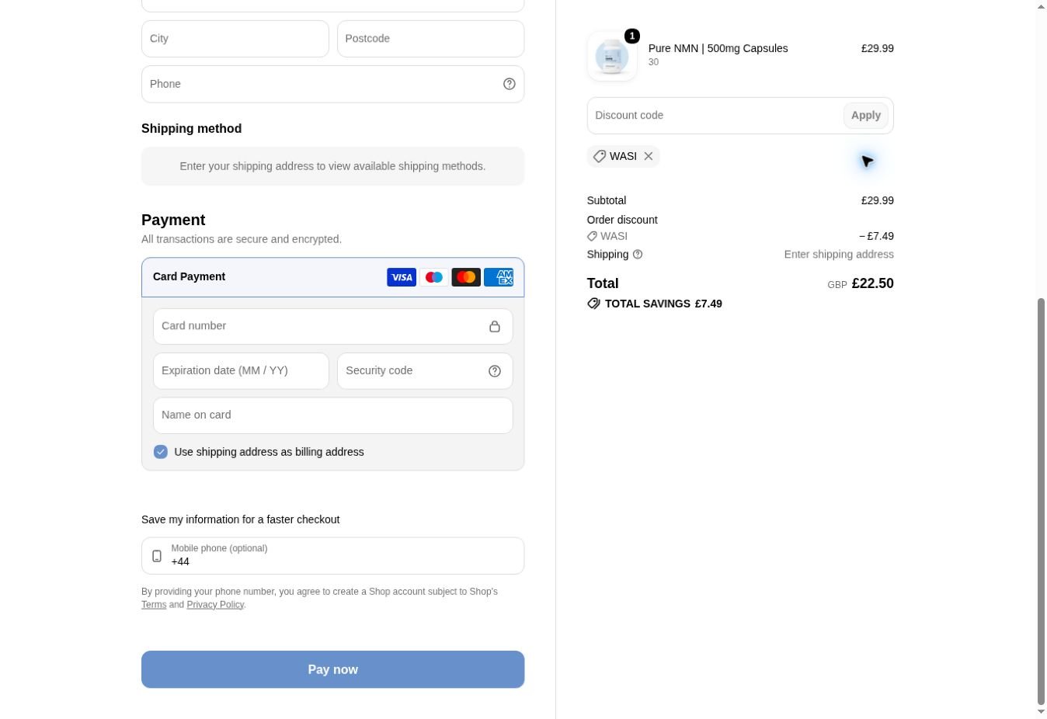
Task: Click the Expiration date field
Action: [241, 371]
